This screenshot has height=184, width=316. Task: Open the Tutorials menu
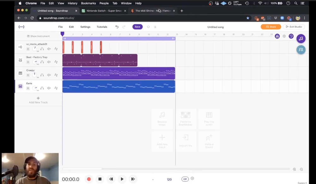pos(102,27)
